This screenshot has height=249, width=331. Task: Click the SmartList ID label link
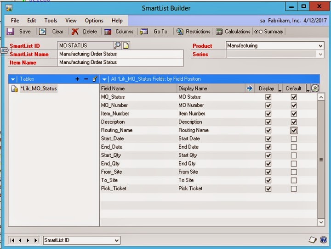pyautogui.click(x=25, y=46)
